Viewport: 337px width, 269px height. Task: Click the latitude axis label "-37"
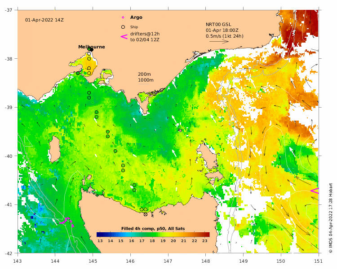click(x=9, y=10)
